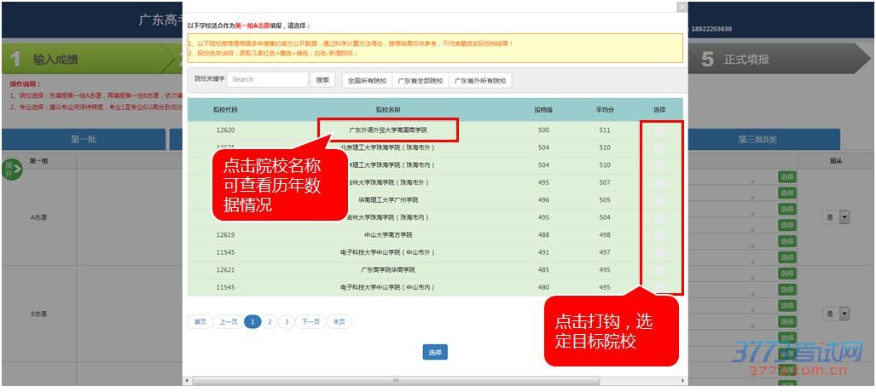876x392 pixels.
Task: Click left arrow of horizontal scrollbar
Action: coord(189,380)
